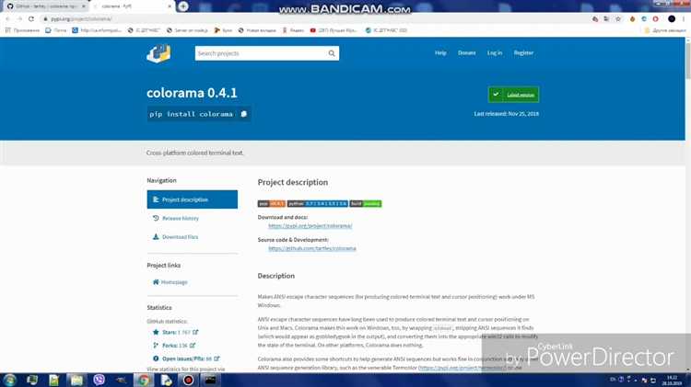Open the PyPI logo home link
691x387 pixels.
click(x=158, y=53)
